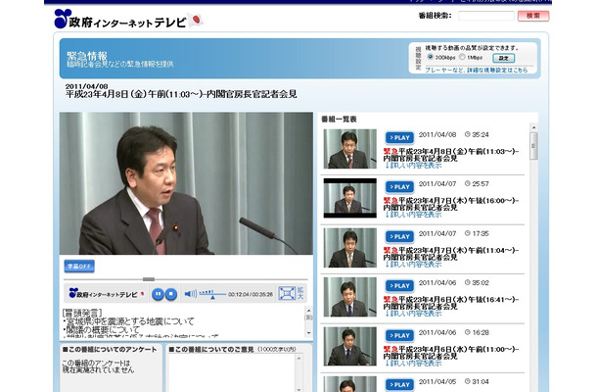
Task: Click the clock icon beside 35:24
Action: coord(467,134)
